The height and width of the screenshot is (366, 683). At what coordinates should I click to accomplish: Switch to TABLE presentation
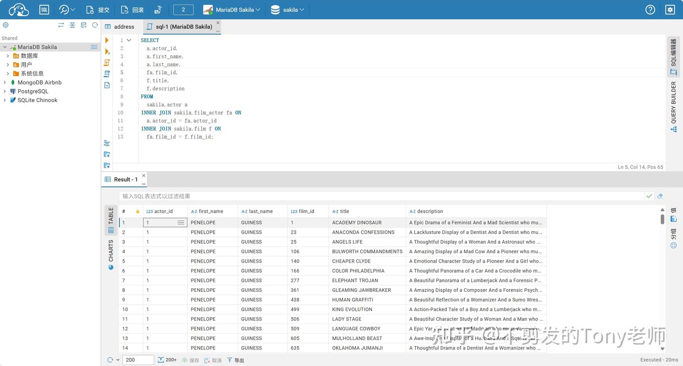click(x=111, y=220)
